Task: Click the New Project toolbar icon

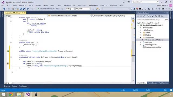Action: pyautogui.click(x=13, y=9)
